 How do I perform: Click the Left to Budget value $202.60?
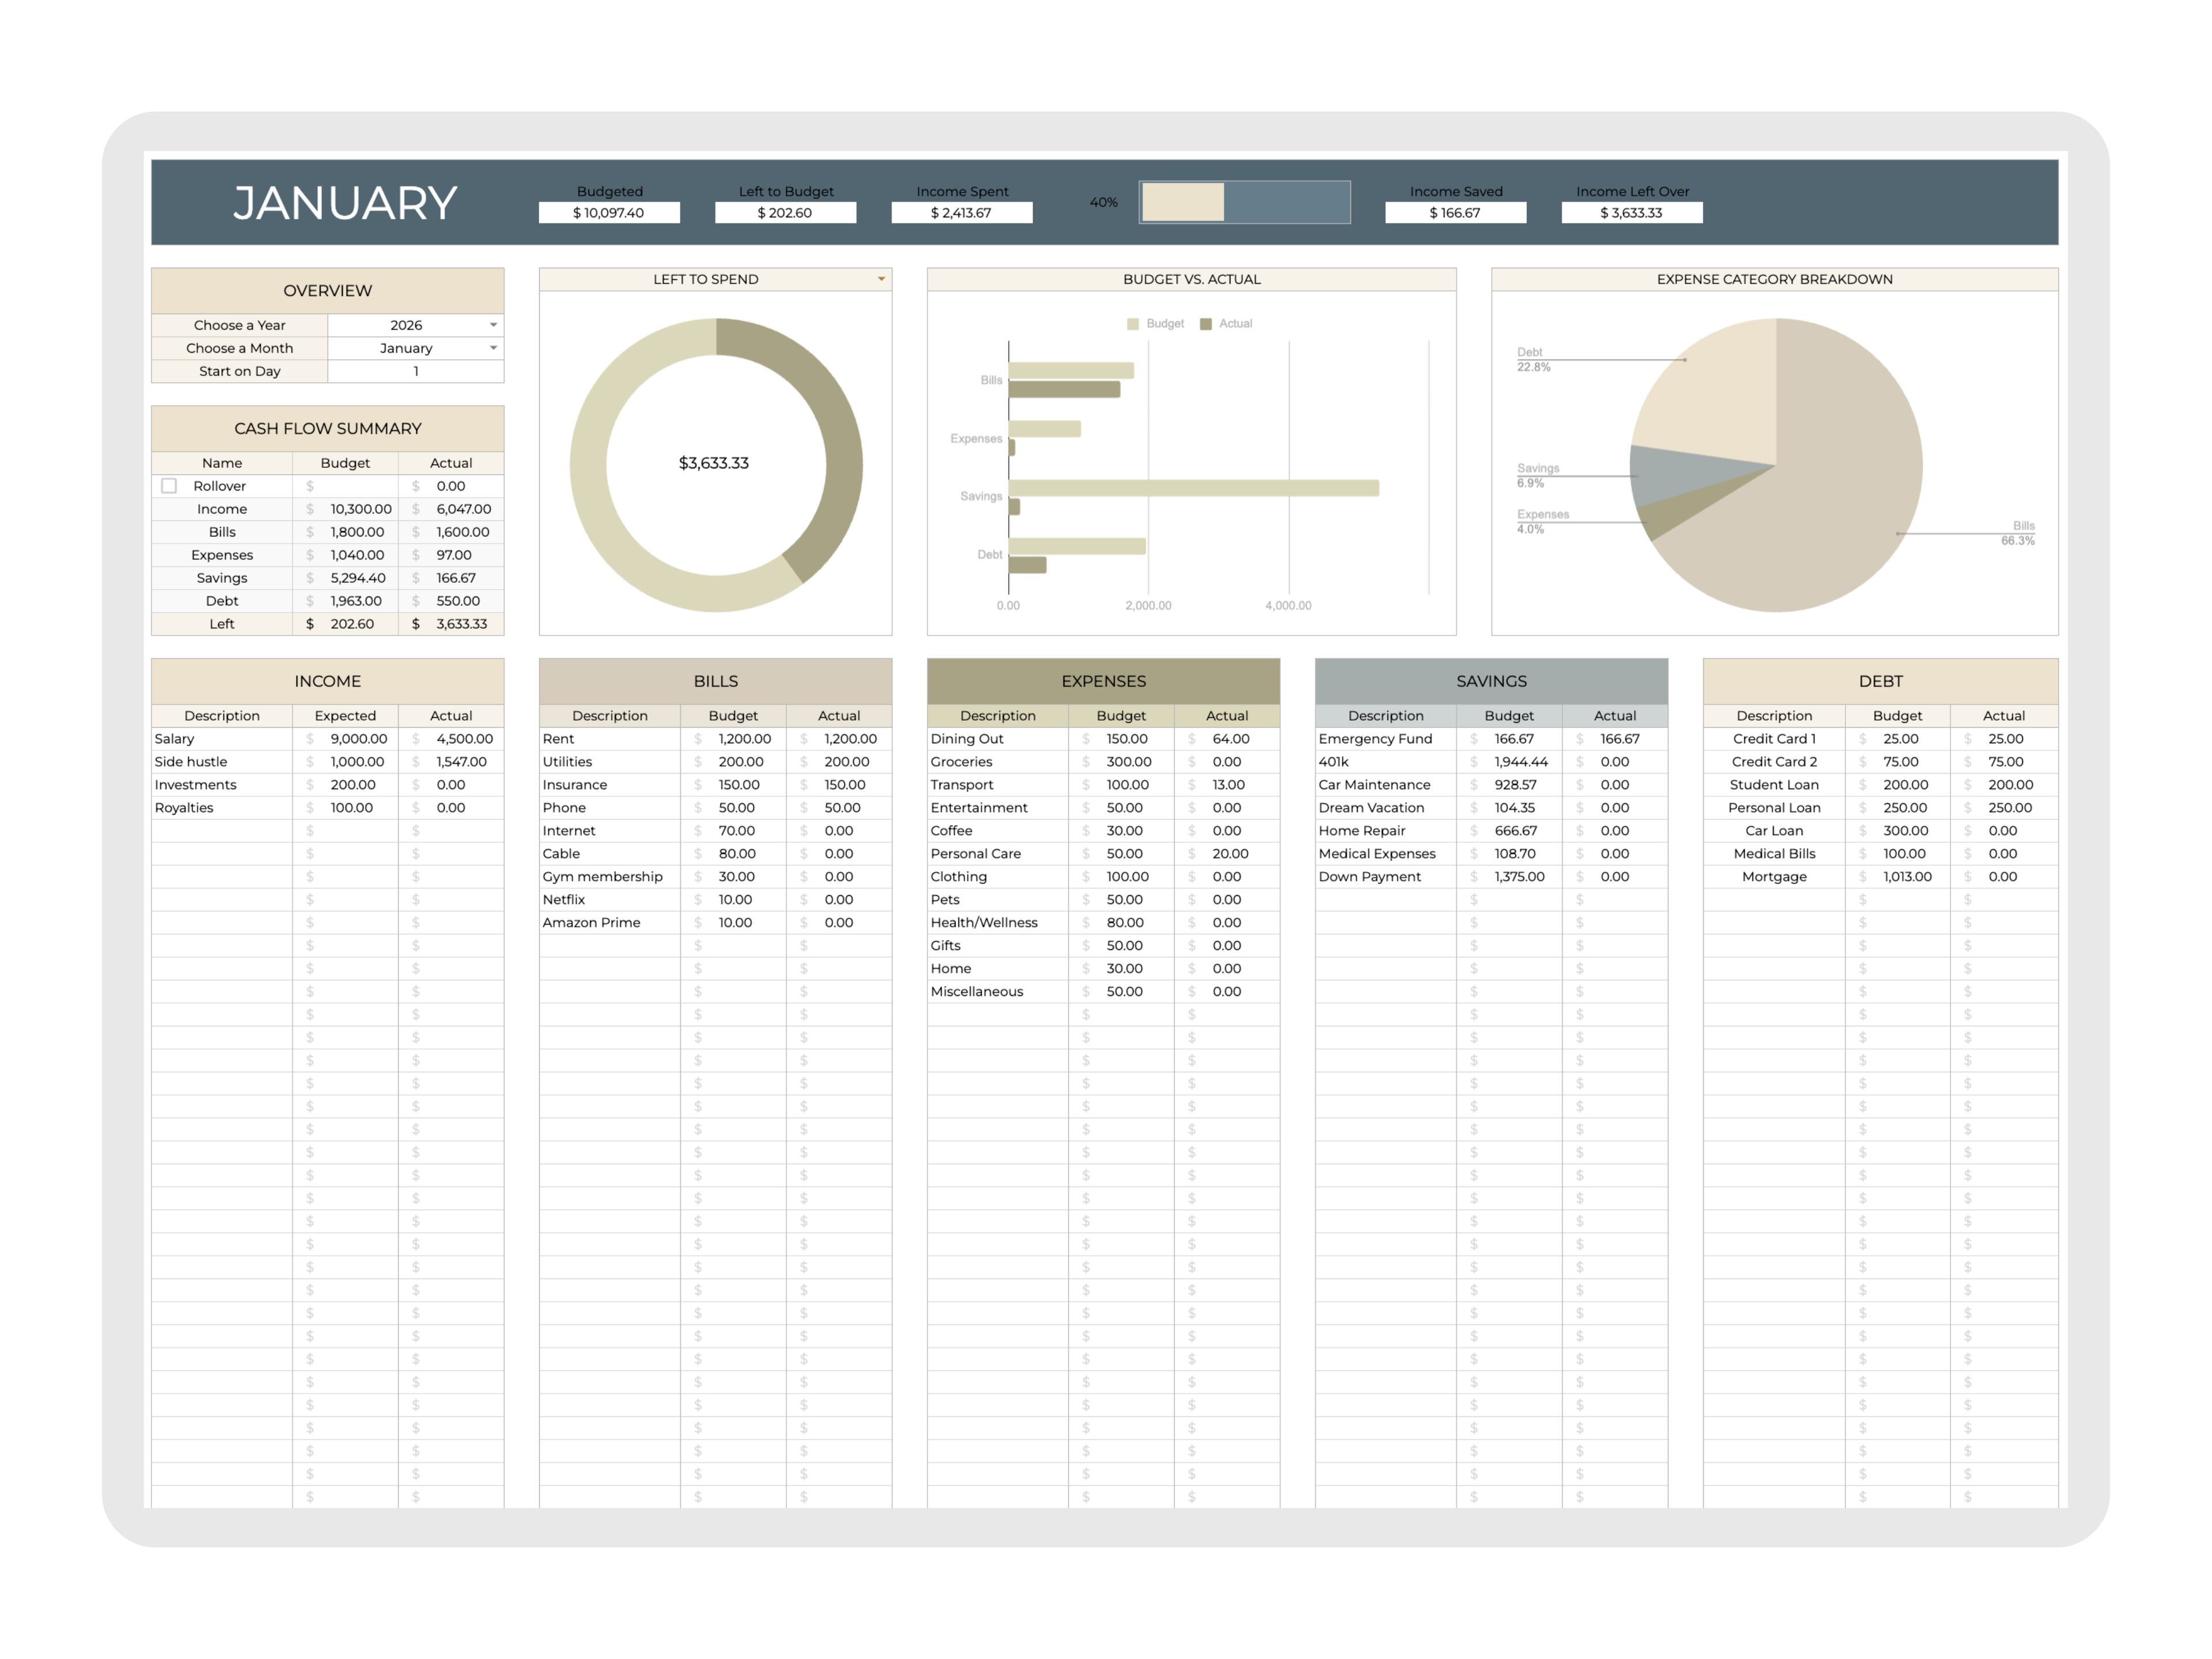click(785, 212)
